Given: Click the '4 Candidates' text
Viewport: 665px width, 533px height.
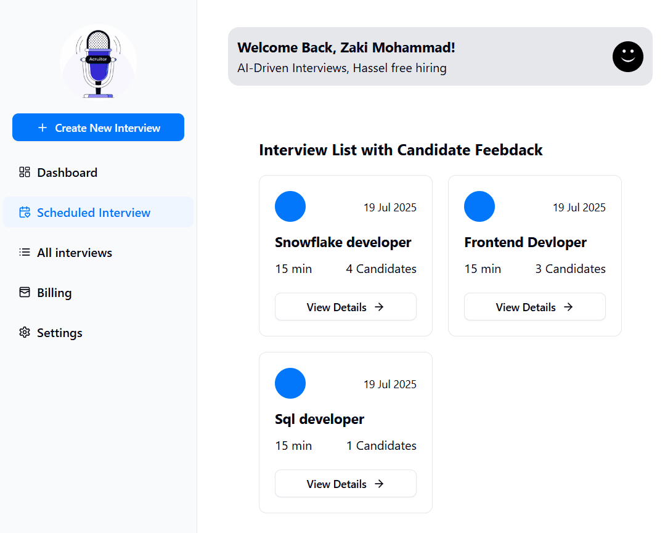Looking at the screenshot, I should [381, 269].
